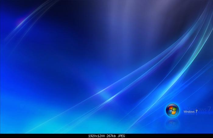This screenshot has height=138, width=213.
Task: Click the "1920x1200 267kb JPEG" caption
Action: [x=106, y=136]
